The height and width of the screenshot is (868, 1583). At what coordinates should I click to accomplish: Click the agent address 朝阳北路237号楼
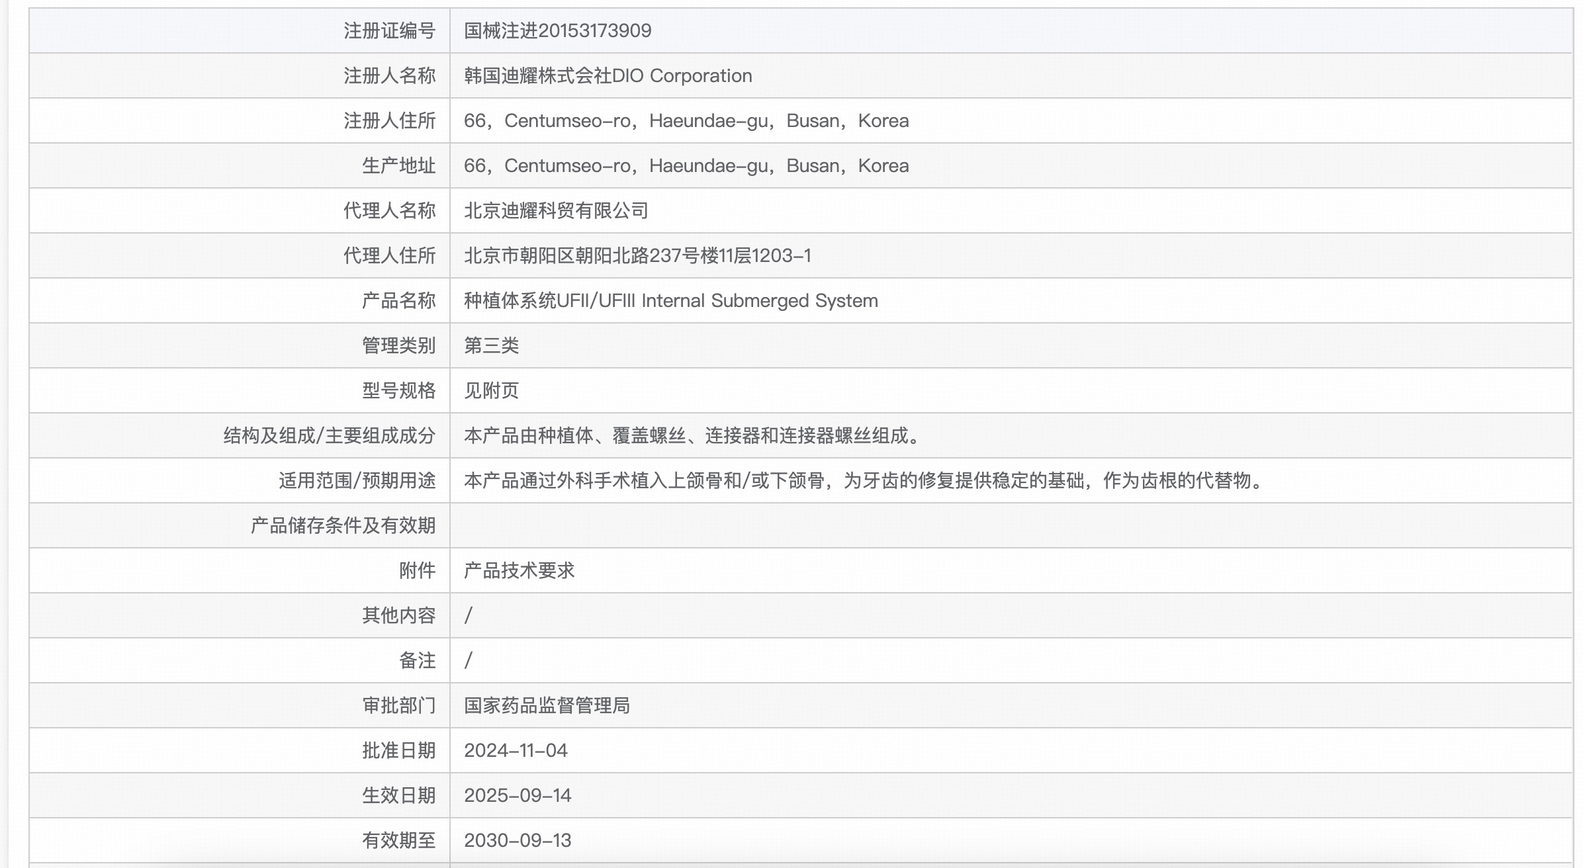click(x=637, y=255)
